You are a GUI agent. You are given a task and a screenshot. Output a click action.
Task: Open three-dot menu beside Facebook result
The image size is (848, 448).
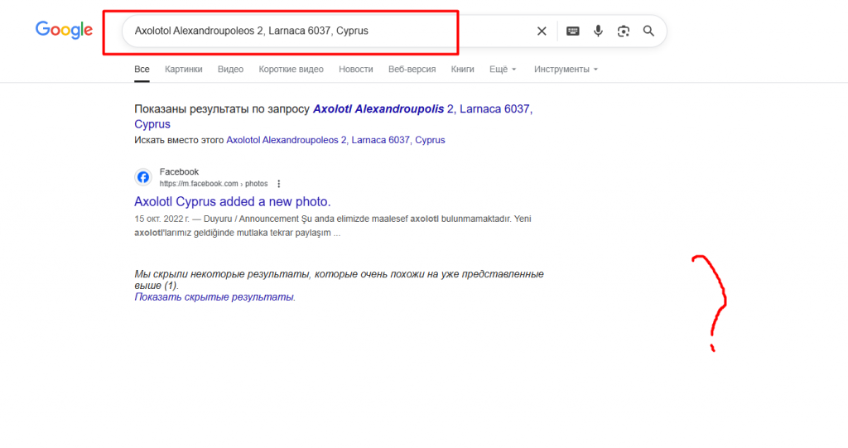279,184
